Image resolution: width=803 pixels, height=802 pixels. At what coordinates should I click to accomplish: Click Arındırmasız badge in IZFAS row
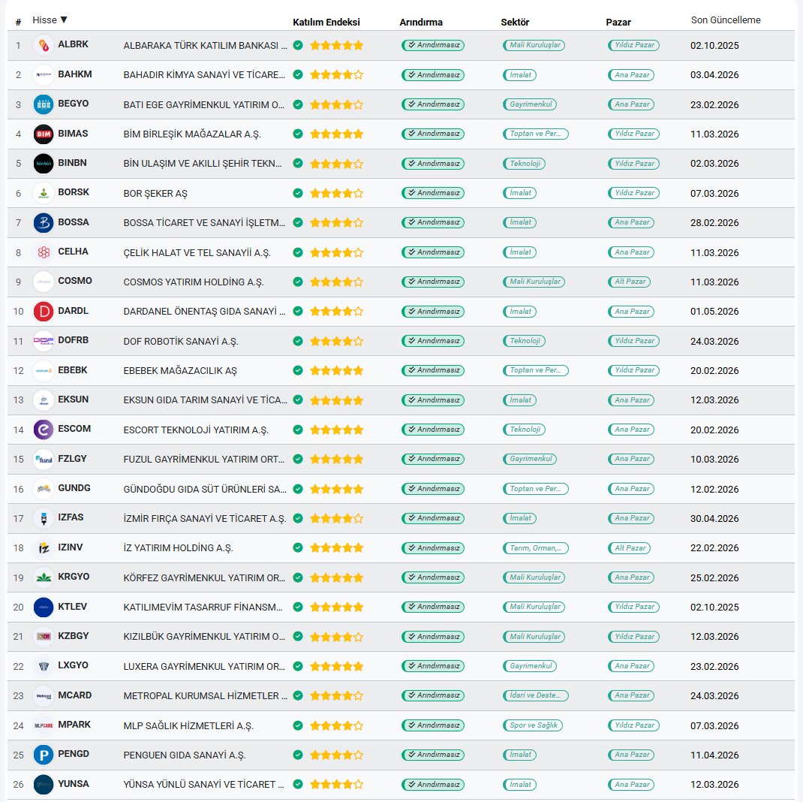pos(433,518)
